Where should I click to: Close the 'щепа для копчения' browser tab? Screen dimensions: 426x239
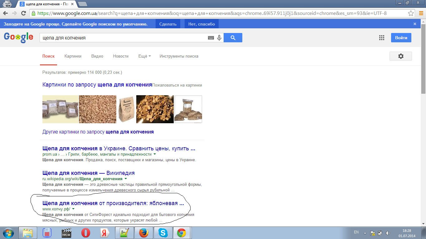(x=73, y=4)
